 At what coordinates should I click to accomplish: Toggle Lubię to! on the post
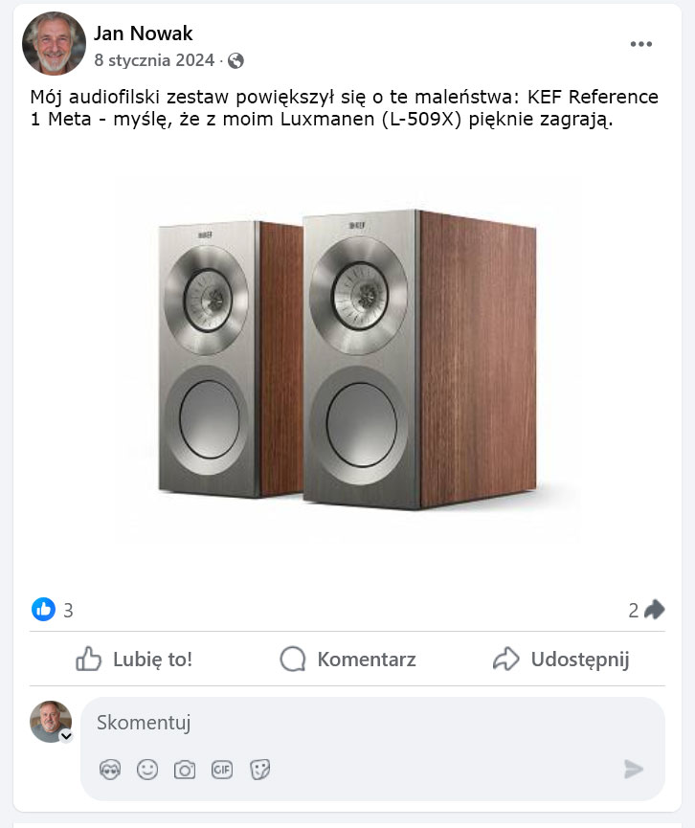(x=134, y=659)
